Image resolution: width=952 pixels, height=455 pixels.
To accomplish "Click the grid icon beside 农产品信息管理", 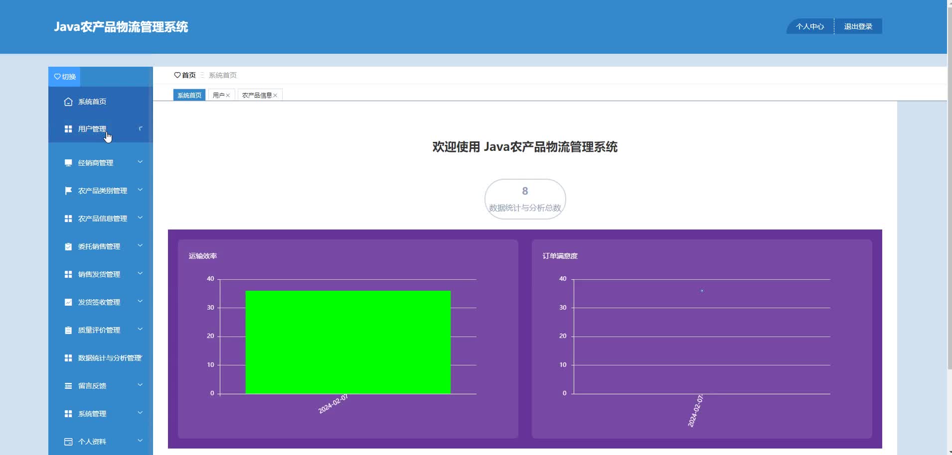I will click(x=68, y=219).
